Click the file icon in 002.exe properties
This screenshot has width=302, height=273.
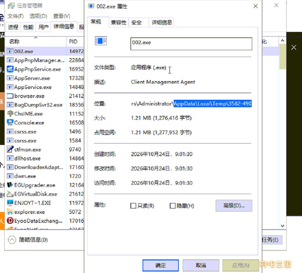pos(101,41)
